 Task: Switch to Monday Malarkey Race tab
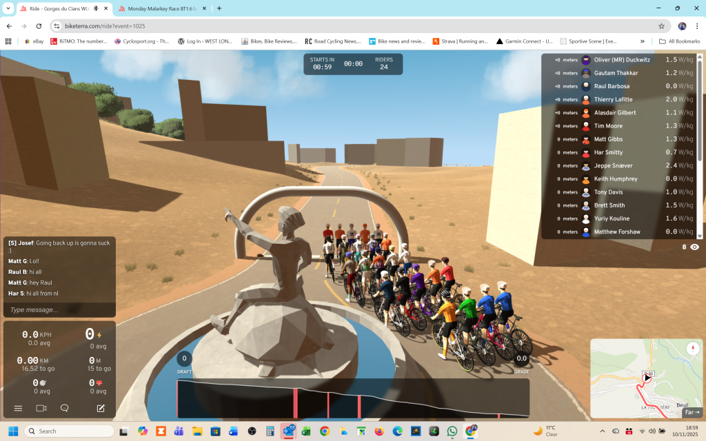point(159,8)
